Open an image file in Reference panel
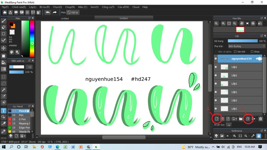The width and height of the screenshot is (267, 150). point(222,136)
